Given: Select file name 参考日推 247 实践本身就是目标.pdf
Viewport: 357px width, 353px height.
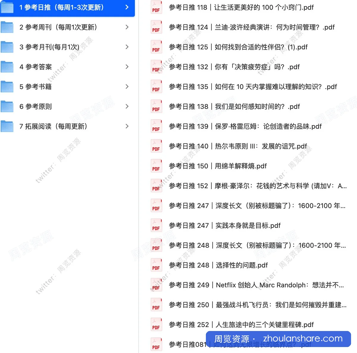Looking at the screenshot, I should (225, 225).
